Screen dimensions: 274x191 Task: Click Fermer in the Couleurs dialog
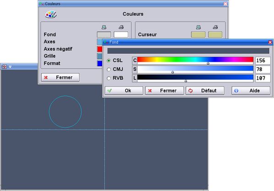[x=60, y=77]
